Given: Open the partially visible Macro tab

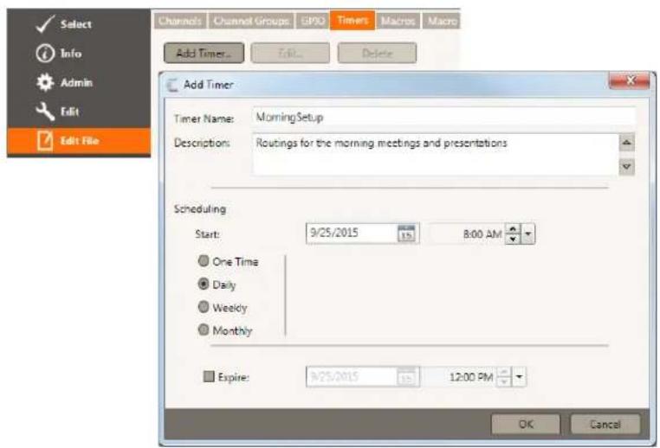Looking at the screenshot, I should pos(442,21).
